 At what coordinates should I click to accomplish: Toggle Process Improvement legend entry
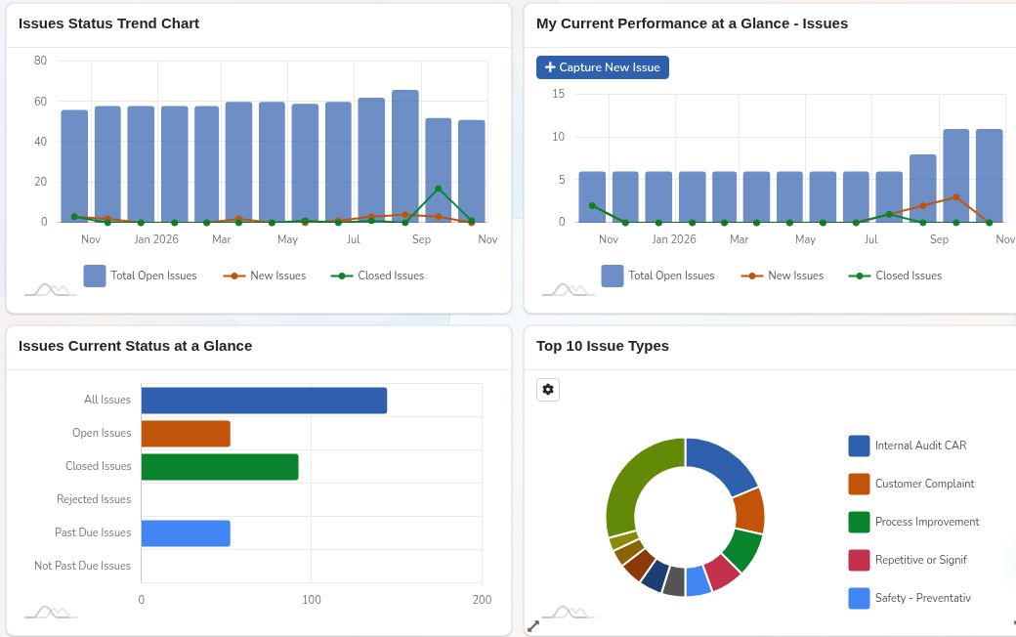(x=913, y=522)
